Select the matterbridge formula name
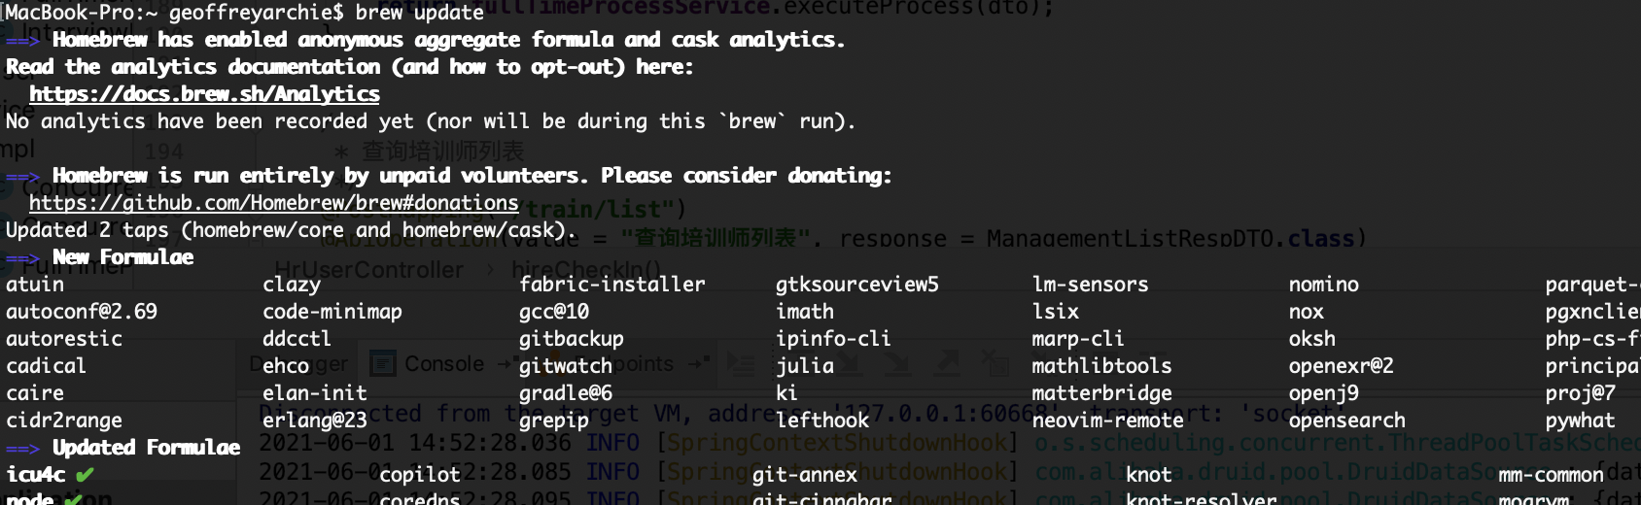 click(x=1102, y=393)
